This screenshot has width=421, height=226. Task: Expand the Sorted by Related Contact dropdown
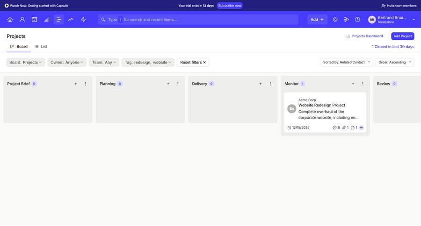tap(346, 62)
